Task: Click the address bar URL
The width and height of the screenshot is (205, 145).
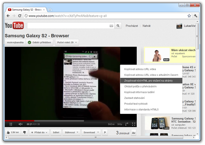Action: pyautogui.click(x=68, y=16)
